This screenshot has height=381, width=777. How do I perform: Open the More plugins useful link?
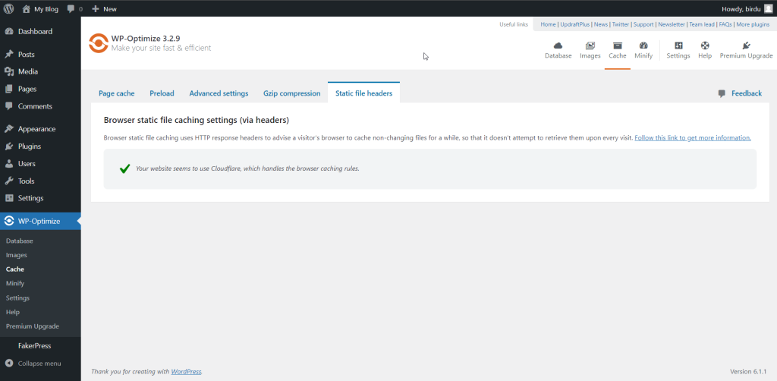[x=753, y=24]
